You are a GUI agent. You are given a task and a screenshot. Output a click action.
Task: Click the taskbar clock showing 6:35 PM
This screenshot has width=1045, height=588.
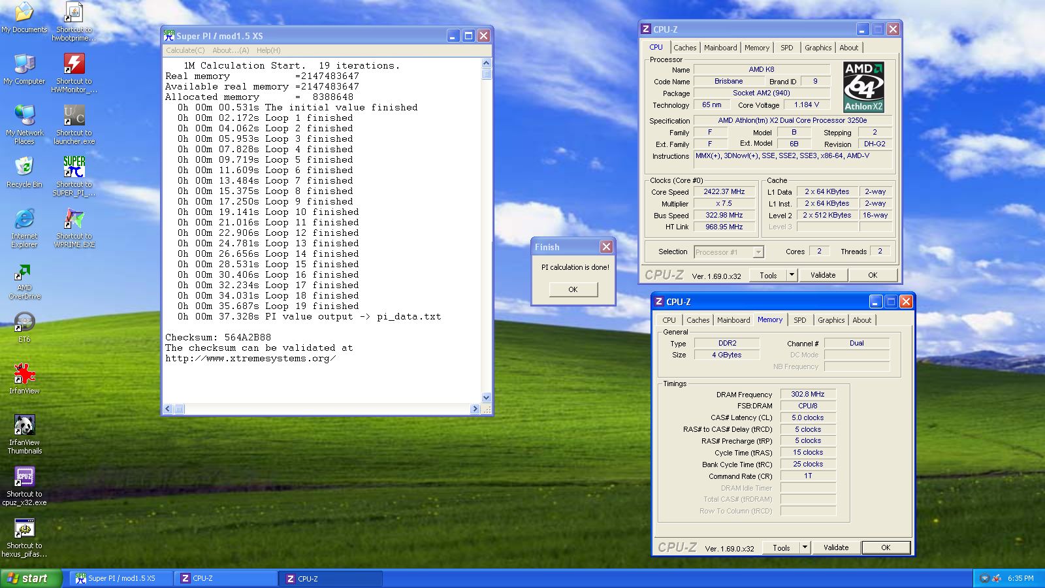[1021, 578]
